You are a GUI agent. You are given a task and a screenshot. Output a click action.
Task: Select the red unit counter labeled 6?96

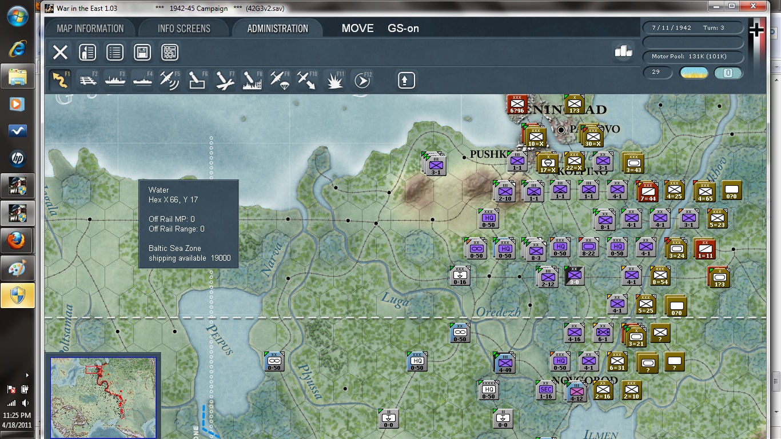[517, 105]
